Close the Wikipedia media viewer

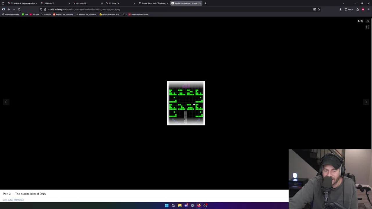pyautogui.click(x=368, y=21)
